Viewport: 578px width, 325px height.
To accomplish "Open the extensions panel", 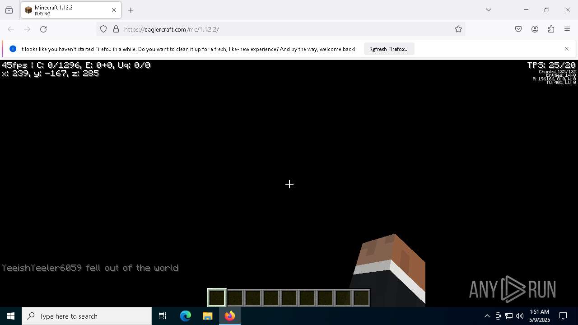I will coord(551,29).
